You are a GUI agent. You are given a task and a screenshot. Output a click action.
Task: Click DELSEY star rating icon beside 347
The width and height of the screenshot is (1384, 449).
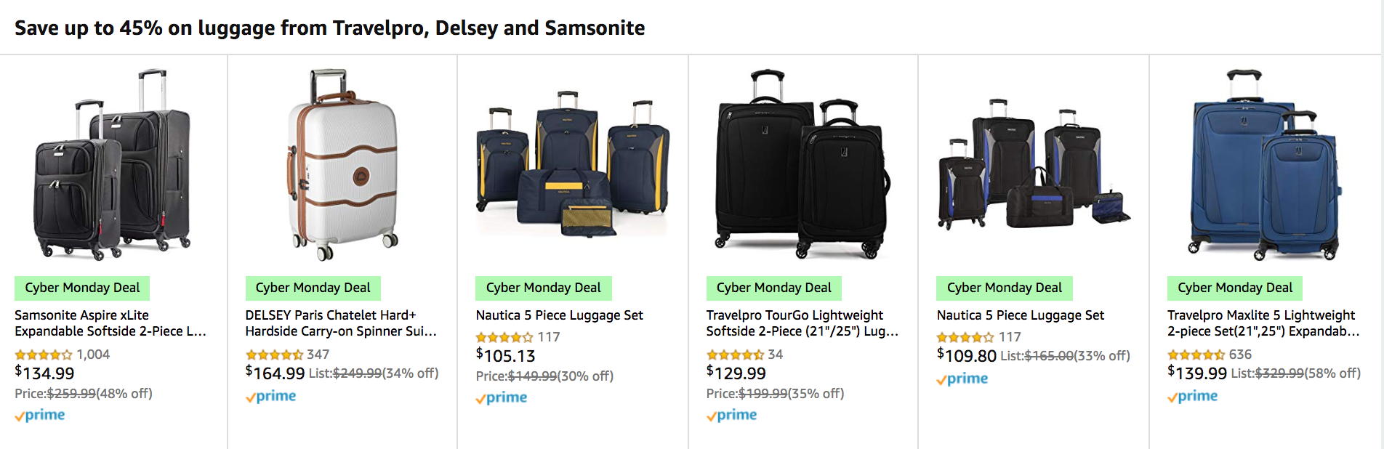(x=274, y=355)
